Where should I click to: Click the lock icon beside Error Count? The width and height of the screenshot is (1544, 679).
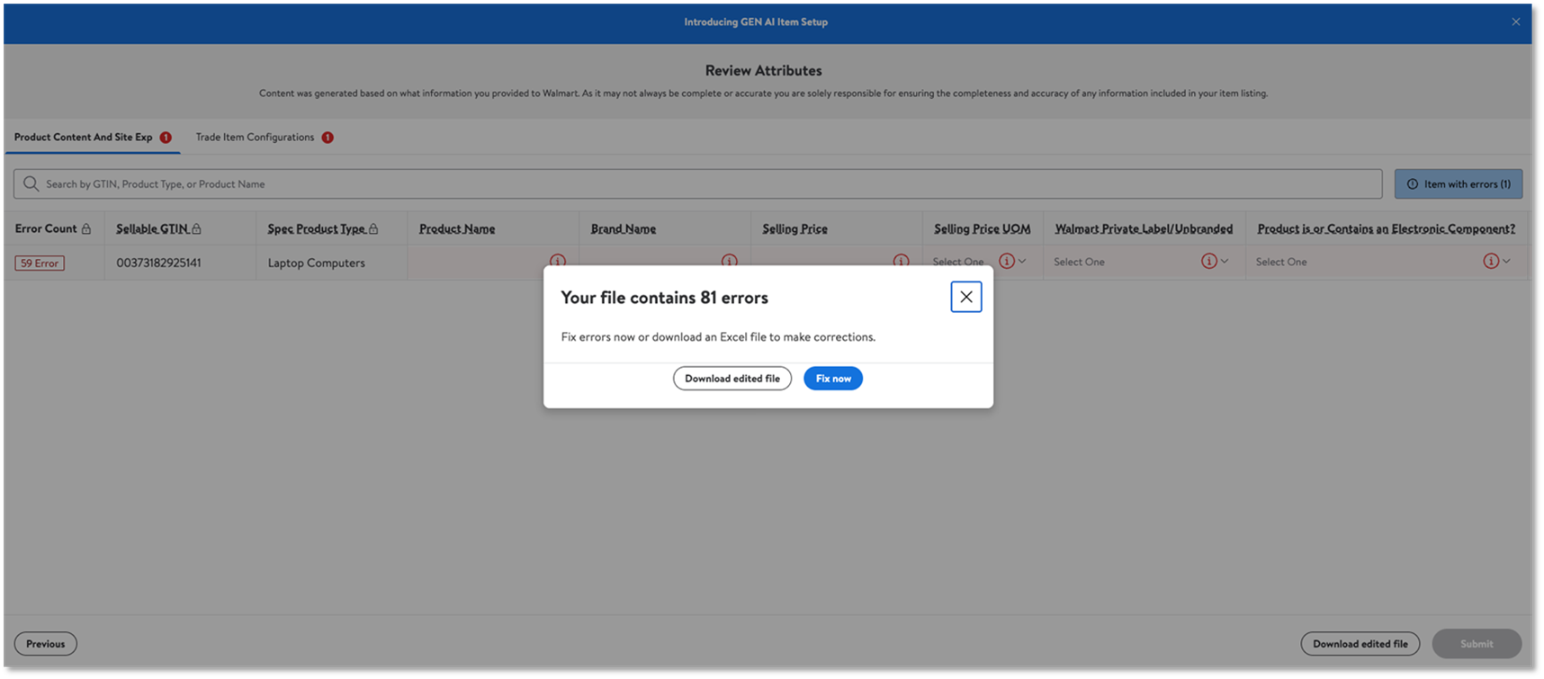(86, 229)
